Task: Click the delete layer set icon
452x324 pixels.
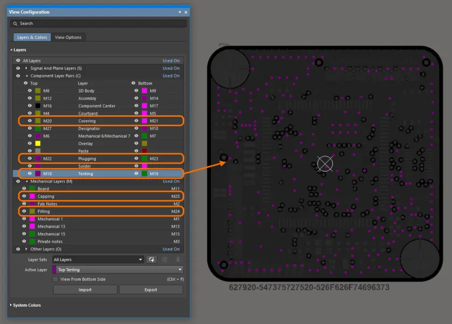Action: [178, 259]
